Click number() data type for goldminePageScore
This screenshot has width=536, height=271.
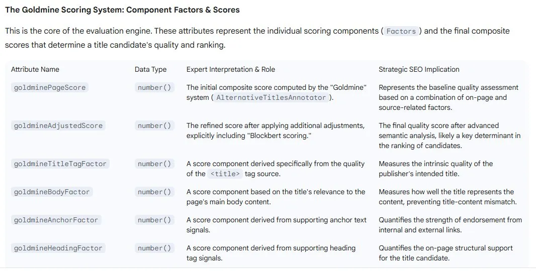tap(154, 87)
